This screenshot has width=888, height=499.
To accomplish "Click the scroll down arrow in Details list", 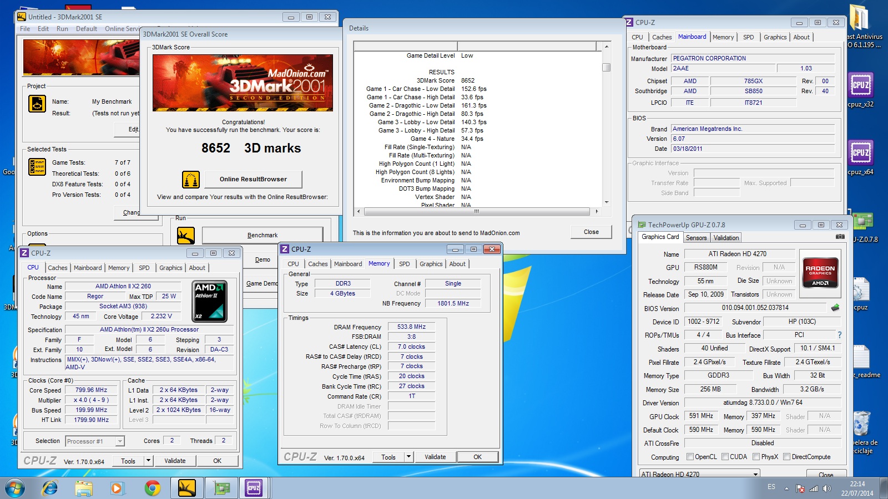I will click(x=606, y=202).
